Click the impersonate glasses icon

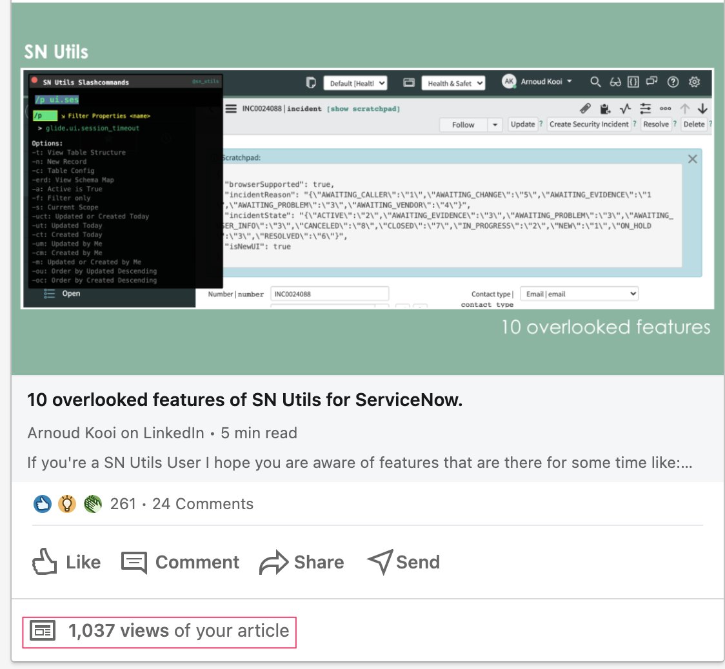click(x=613, y=82)
